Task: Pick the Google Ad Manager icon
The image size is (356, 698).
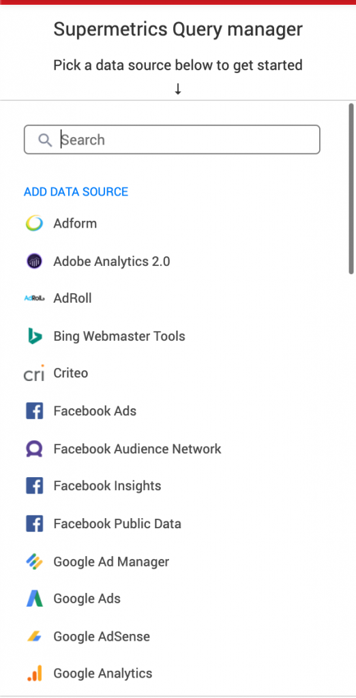Action: click(x=34, y=562)
